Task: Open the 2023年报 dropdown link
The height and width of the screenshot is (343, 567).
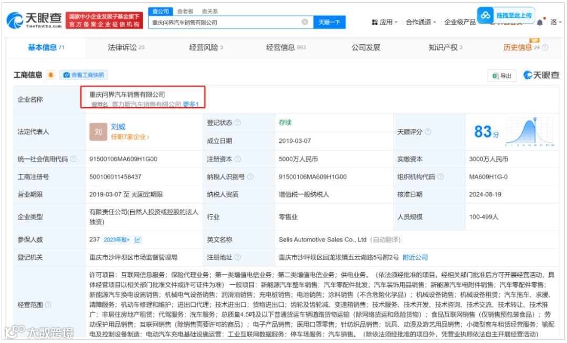Action: (117, 240)
